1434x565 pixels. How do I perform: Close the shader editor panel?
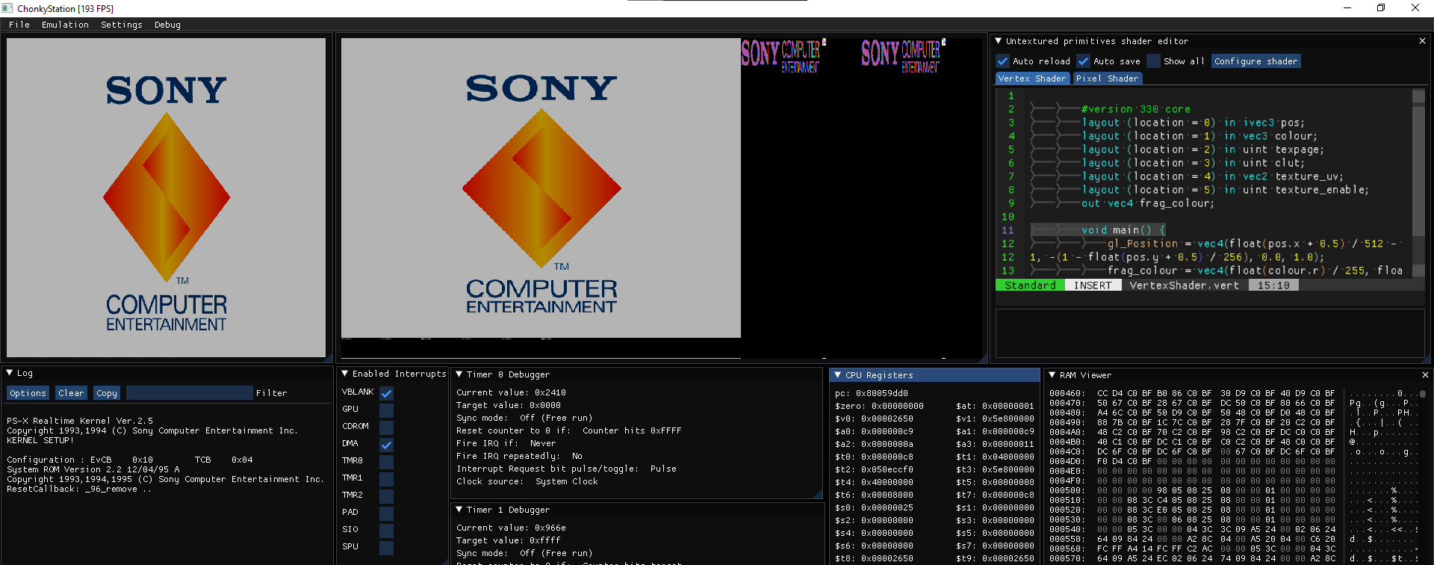1422,41
